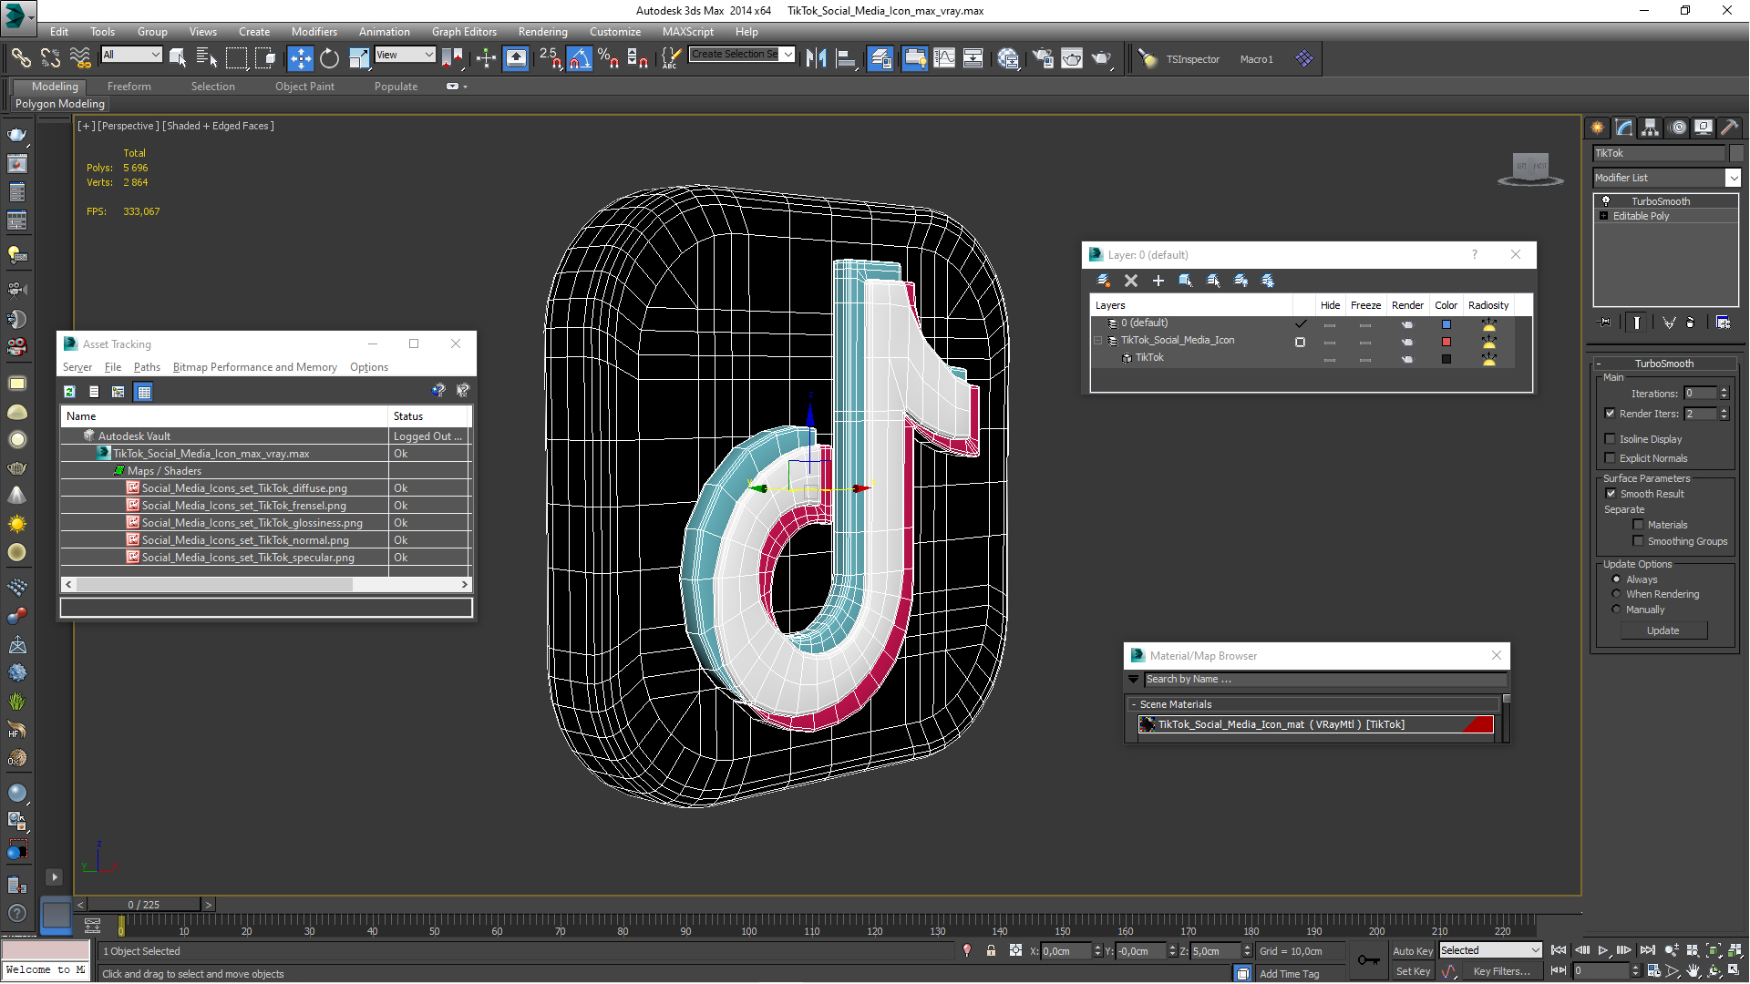Toggle the Percent Snap icon
This screenshot has width=1750, height=984.
tap(608, 58)
